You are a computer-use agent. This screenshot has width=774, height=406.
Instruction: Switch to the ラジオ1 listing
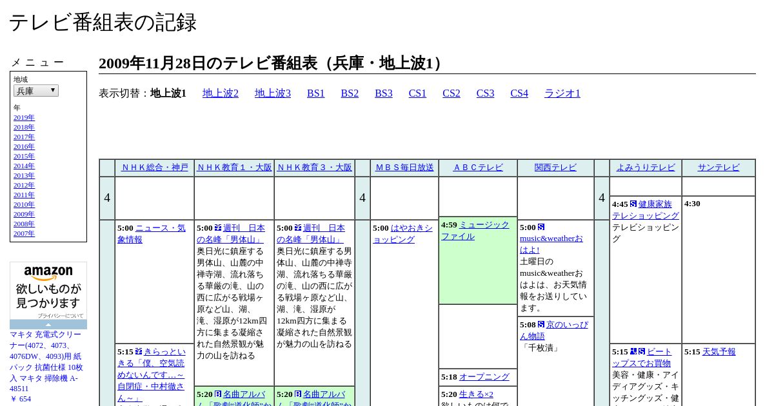[x=562, y=93]
